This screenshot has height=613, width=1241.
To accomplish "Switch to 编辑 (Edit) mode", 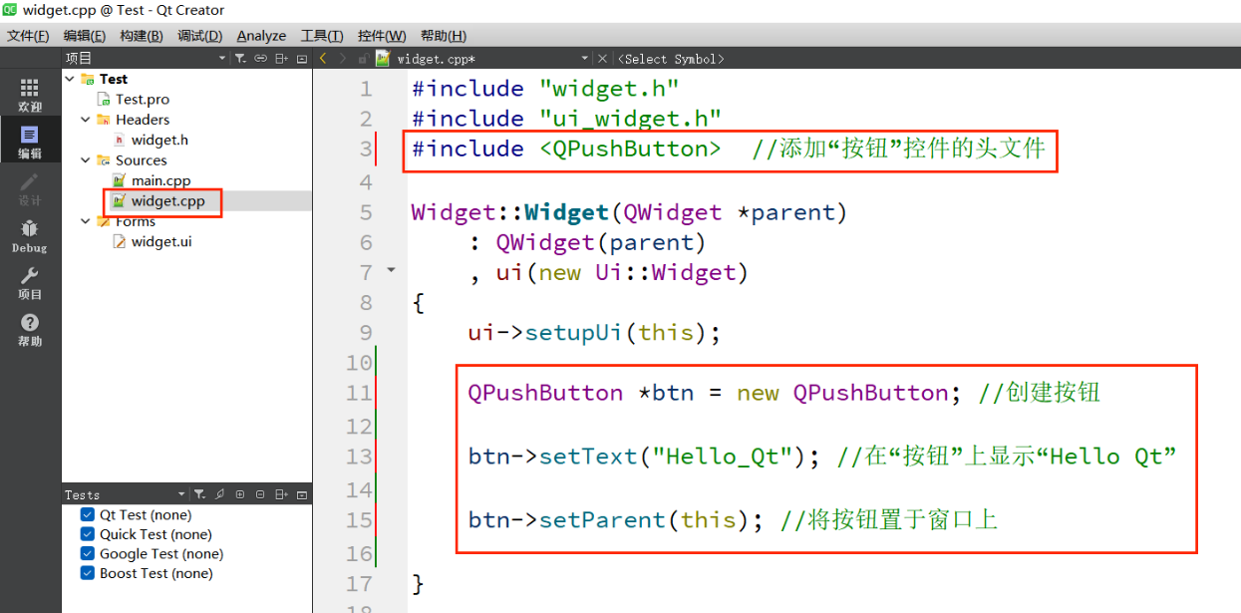I will (30, 141).
